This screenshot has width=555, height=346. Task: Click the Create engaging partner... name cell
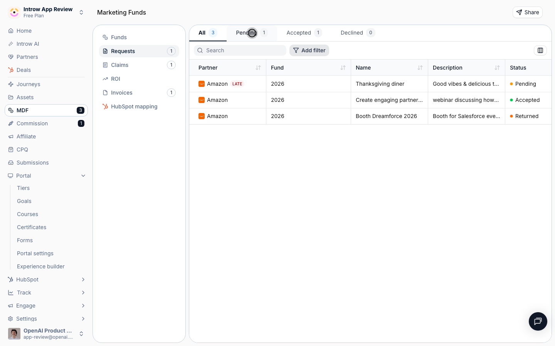pyautogui.click(x=389, y=100)
